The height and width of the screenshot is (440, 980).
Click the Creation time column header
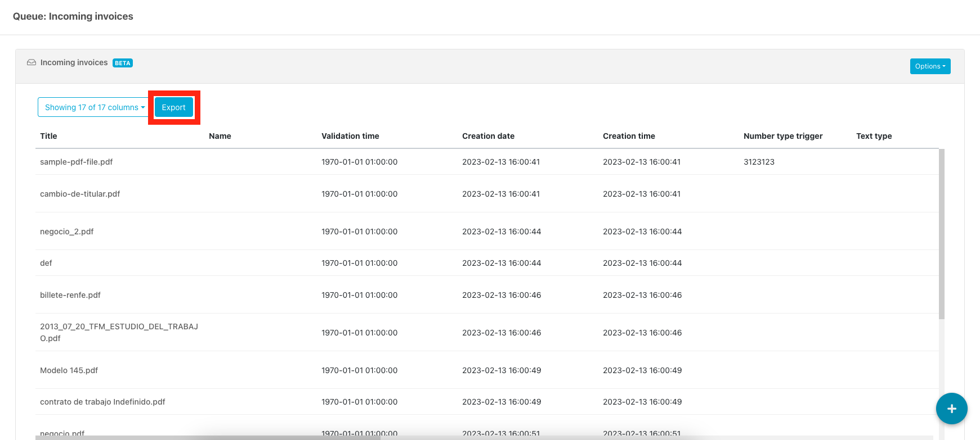[629, 136]
